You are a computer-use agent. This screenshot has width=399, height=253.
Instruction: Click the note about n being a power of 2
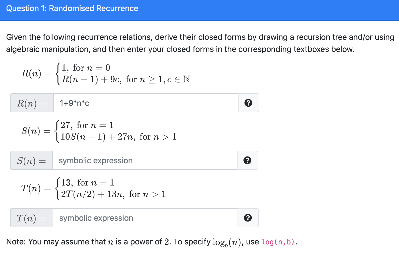(x=152, y=242)
